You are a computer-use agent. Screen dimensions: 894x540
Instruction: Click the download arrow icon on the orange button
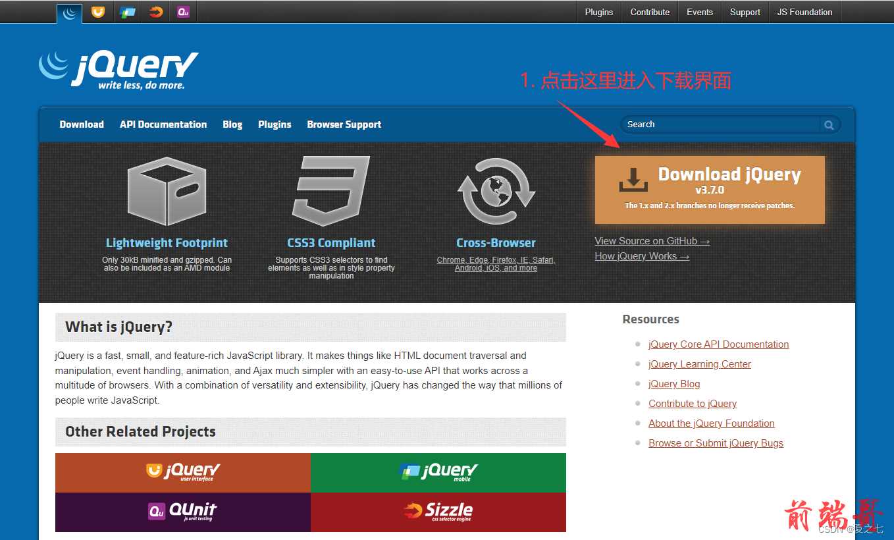click(633, 180)
